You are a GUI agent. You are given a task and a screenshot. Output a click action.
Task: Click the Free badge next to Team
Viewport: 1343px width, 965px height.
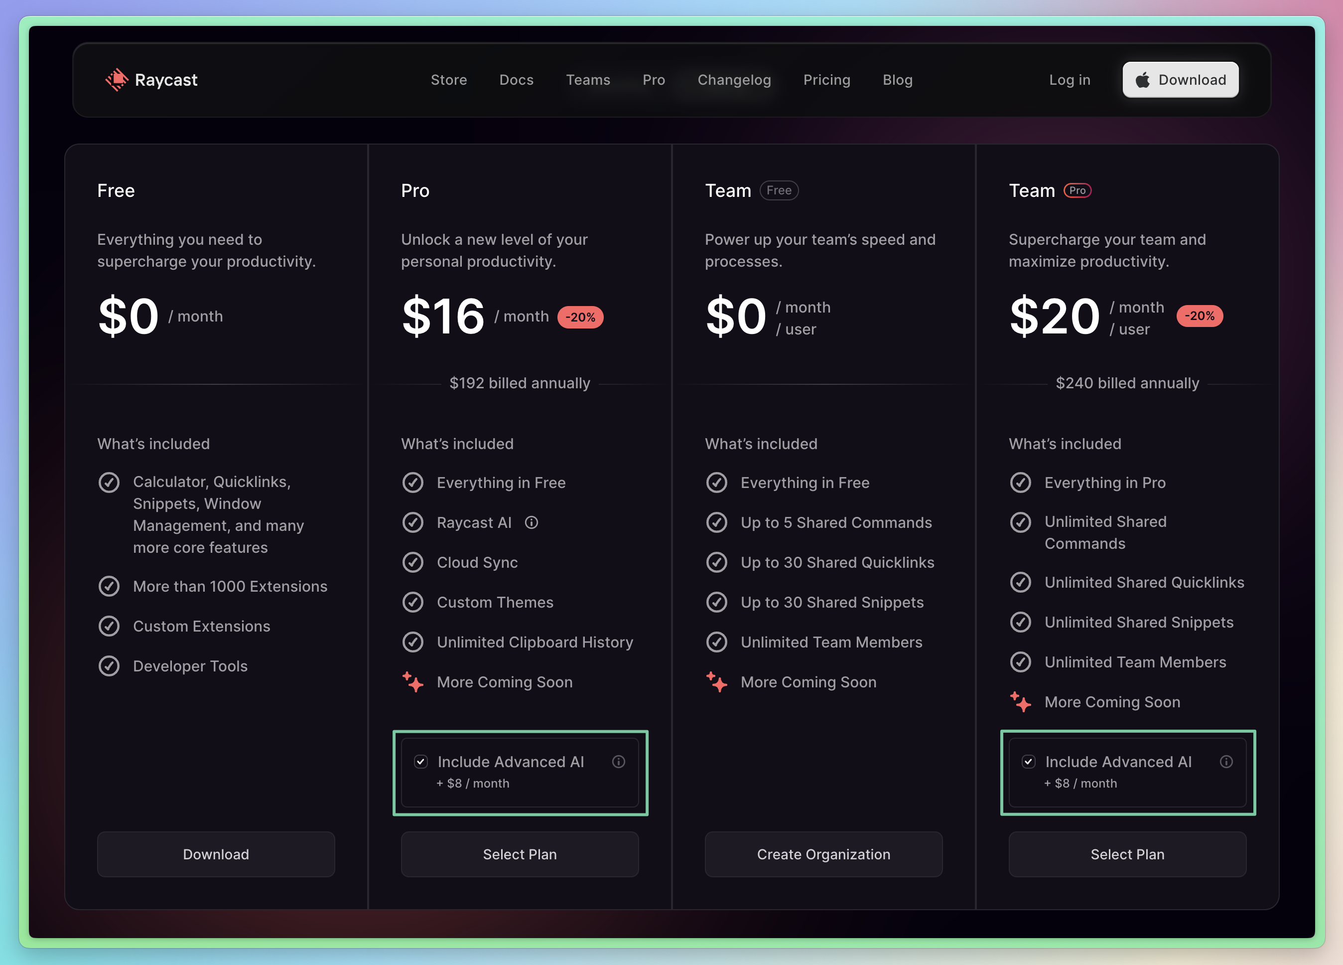[779, 191]
